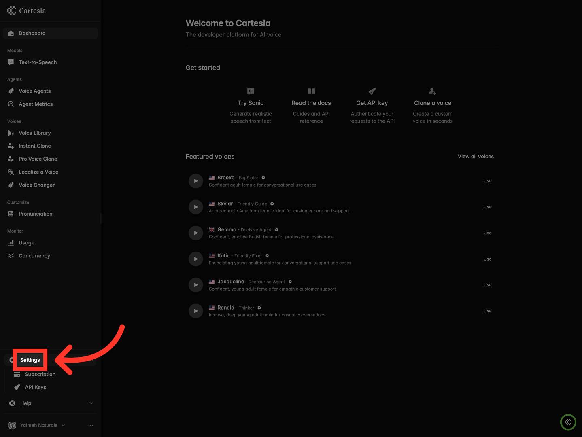Go to Subscription settings
The height and width of the screenshot is (437, 582).
click(x=40, y=374)
